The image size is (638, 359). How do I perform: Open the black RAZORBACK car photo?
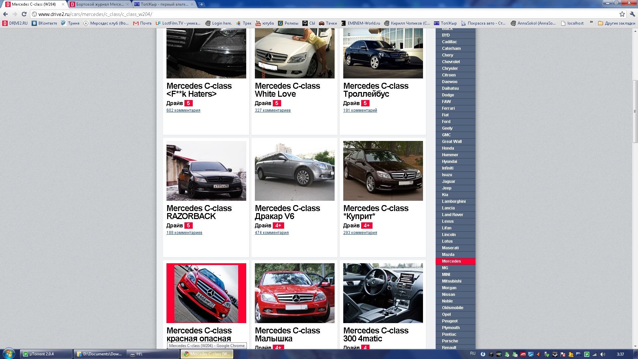click(206, 171)
